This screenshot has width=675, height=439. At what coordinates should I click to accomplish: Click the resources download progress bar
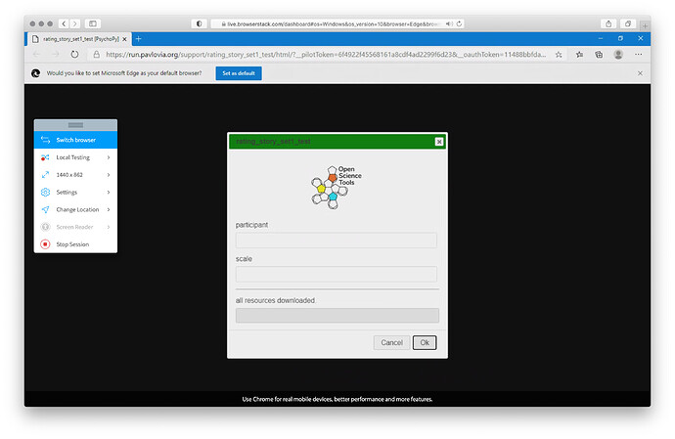337,316
